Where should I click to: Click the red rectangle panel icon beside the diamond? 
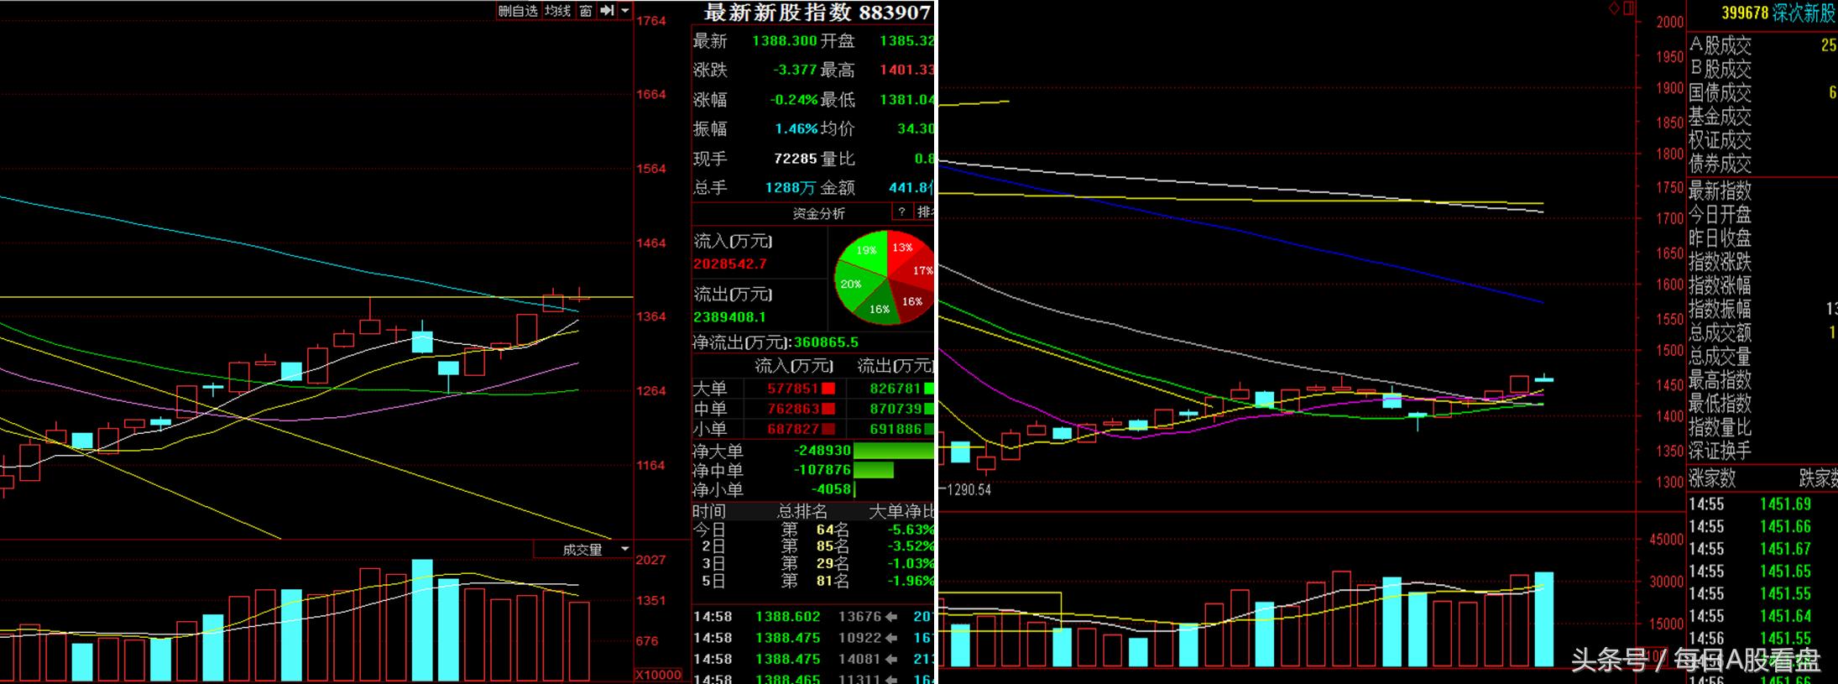1628,8
